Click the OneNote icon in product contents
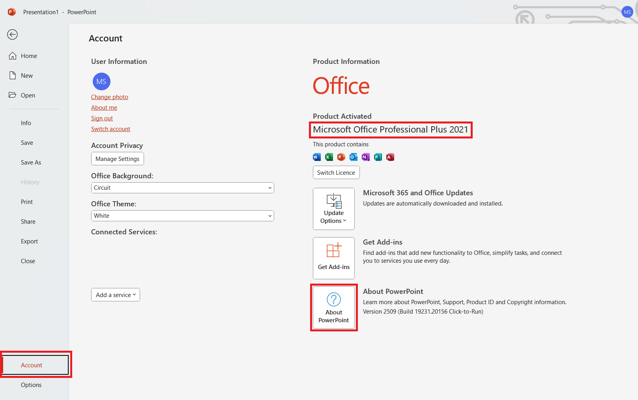The width and height of the screenshot is (638, 400). click(x=365, y=157)
